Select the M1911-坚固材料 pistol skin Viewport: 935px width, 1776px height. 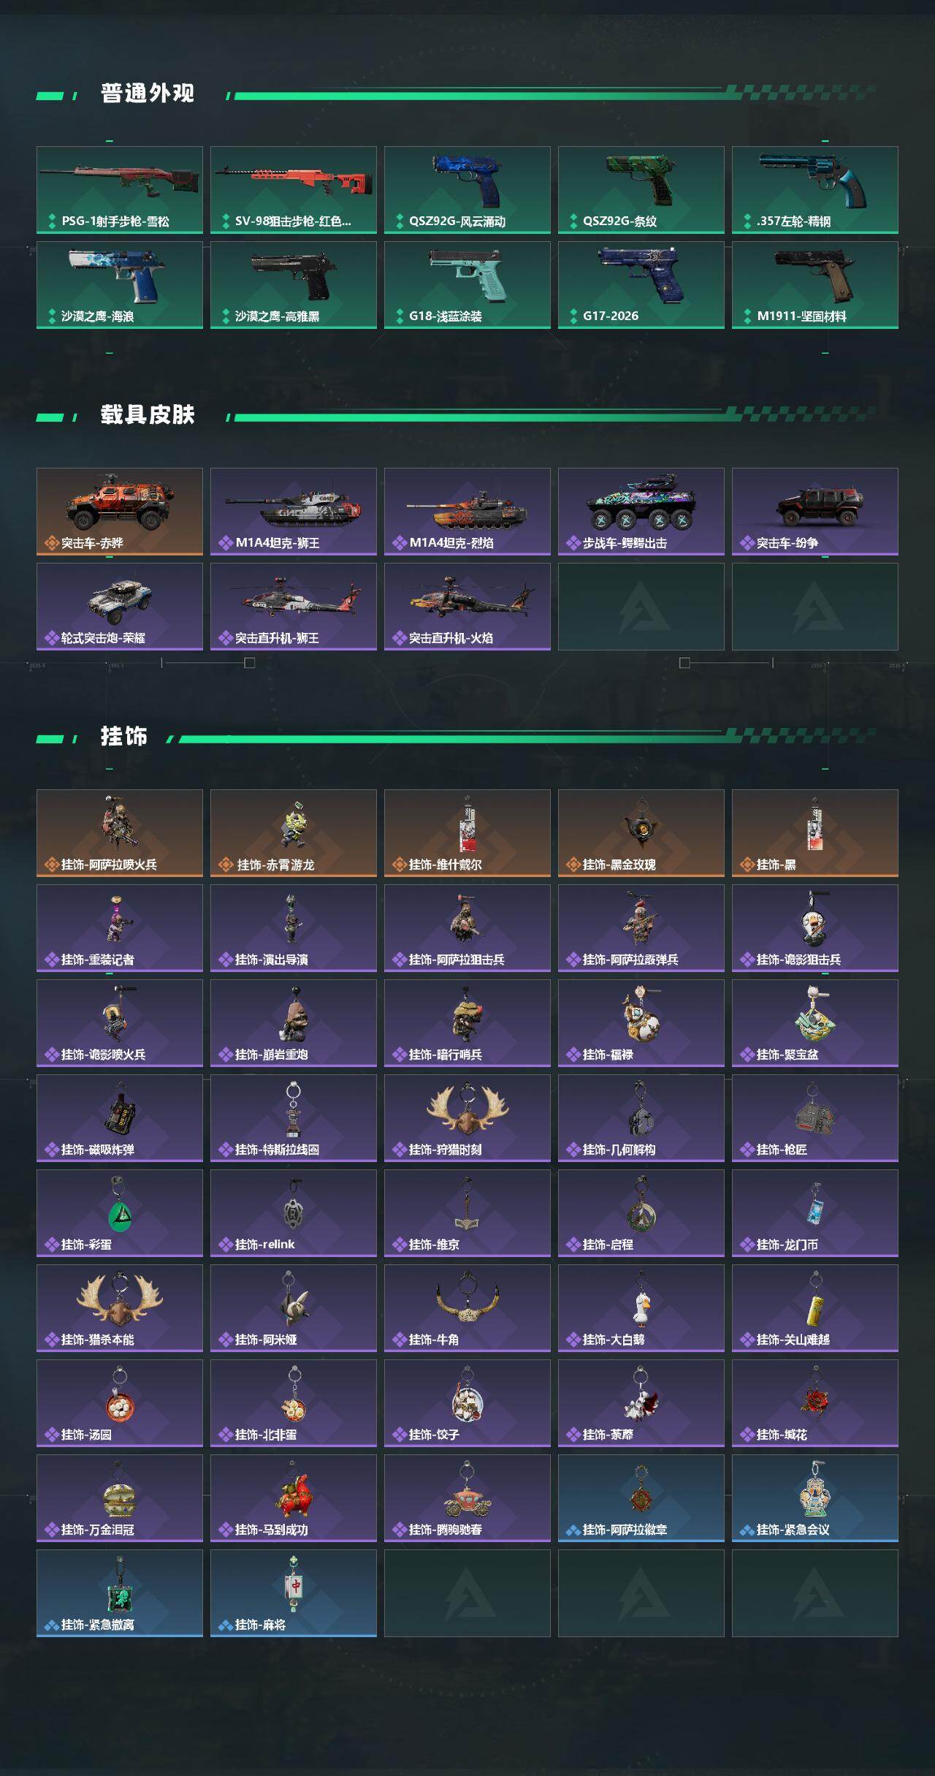815,285
